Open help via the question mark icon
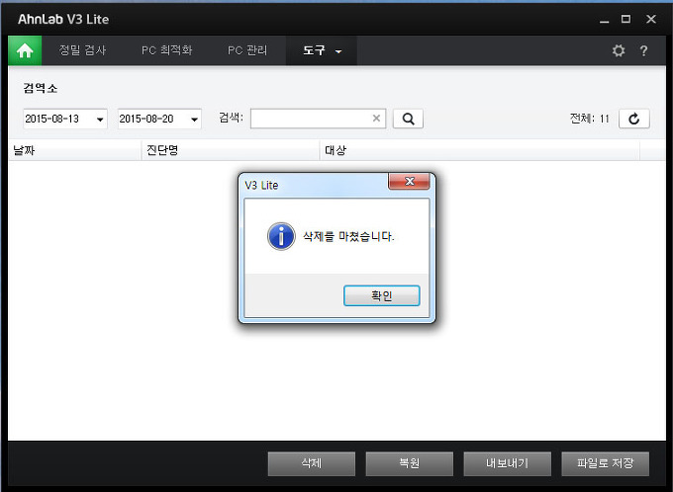The image size is (673, 492). [643, 50]
